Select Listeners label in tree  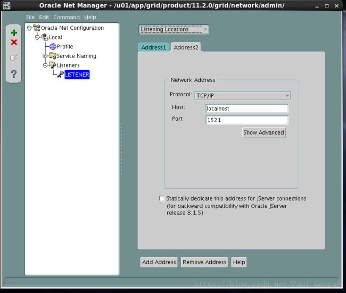pos(68,65)
